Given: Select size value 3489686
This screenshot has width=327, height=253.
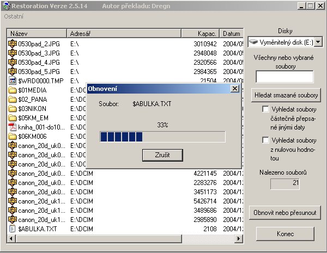Looking at the screenshot, I should [205, 211].
